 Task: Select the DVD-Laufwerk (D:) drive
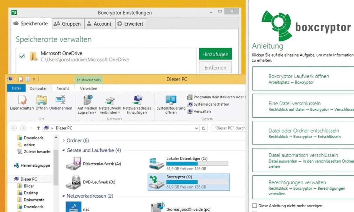[x=91, y=182]
